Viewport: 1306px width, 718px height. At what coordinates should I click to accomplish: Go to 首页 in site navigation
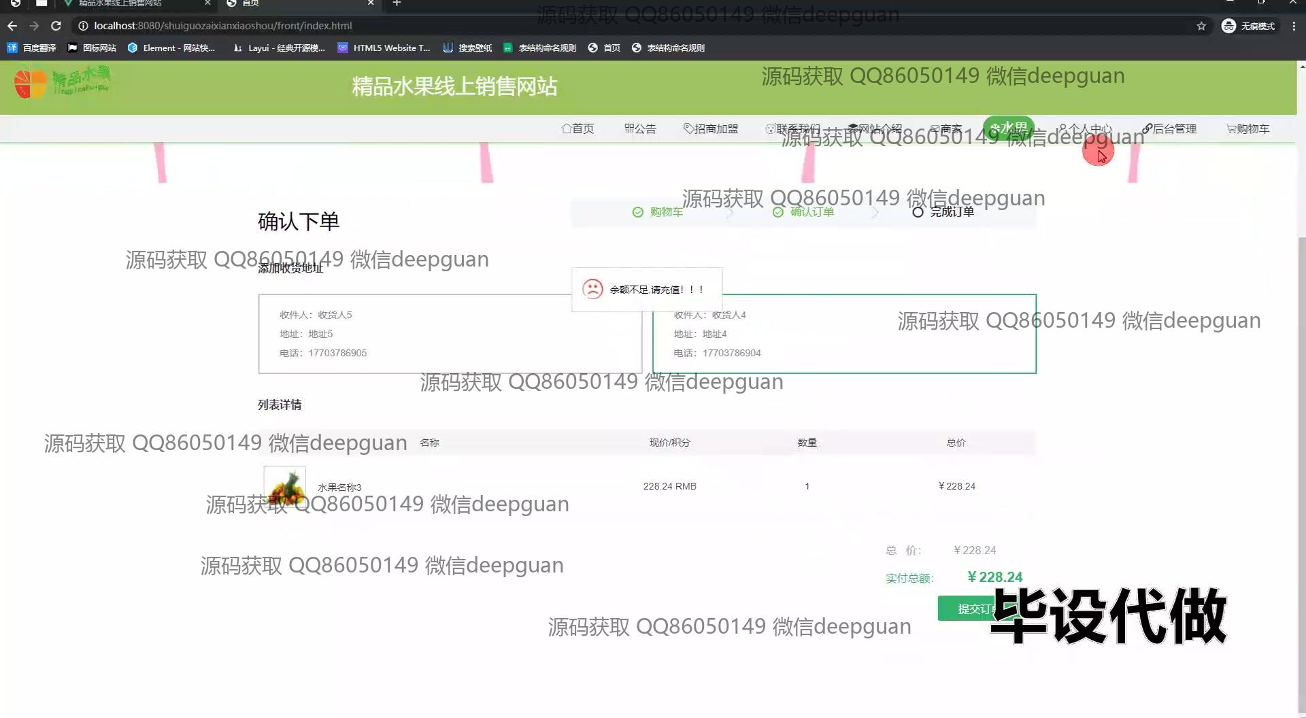click(x=577, y=129)
